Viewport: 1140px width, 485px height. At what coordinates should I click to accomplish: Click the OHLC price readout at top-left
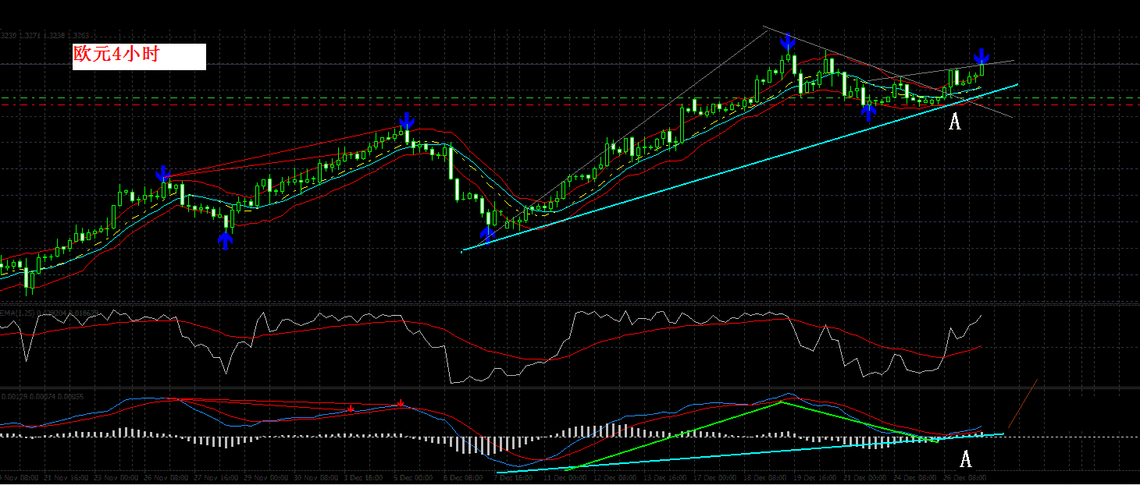(x=45, y=35)
